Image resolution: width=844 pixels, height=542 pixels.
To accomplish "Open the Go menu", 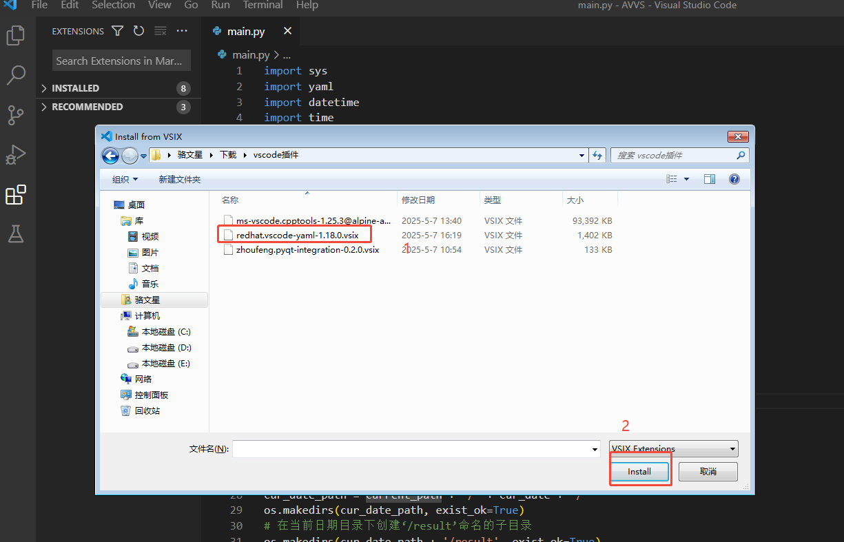I will [191, 5].
